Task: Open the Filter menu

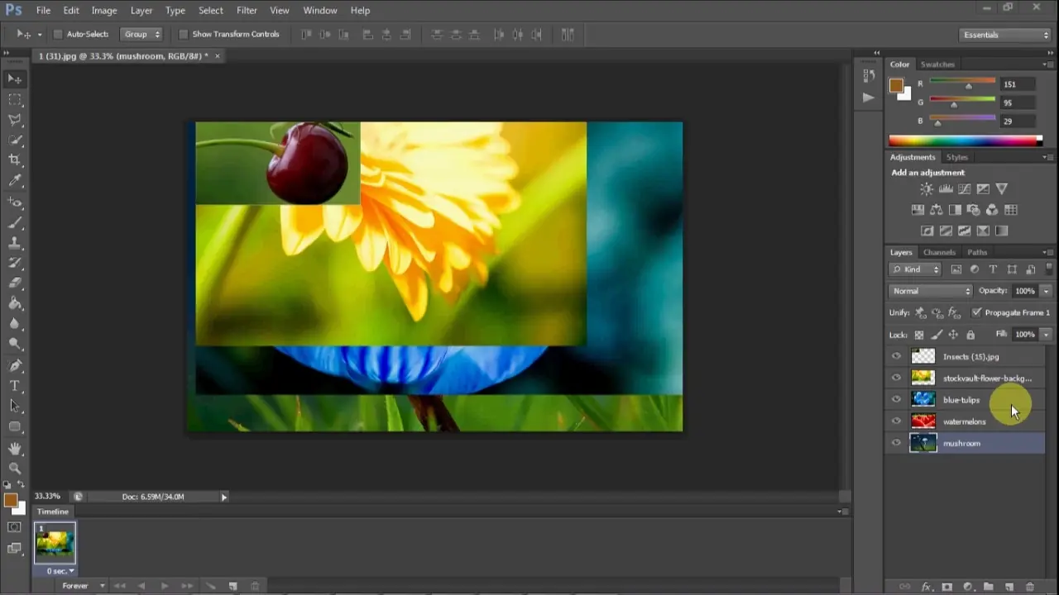Action: click(x=247, y=11)
